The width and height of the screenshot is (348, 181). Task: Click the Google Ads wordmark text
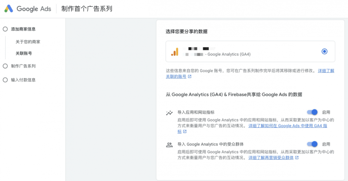(34, 9)
